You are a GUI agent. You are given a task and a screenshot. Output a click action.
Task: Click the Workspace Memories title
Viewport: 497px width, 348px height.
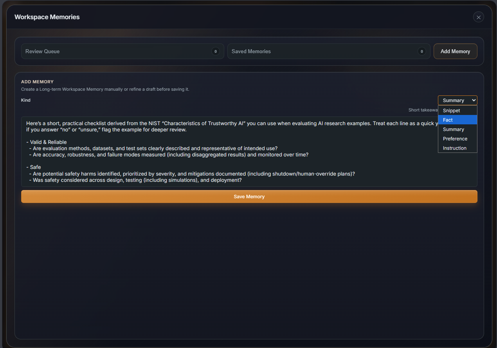(47, 17)
